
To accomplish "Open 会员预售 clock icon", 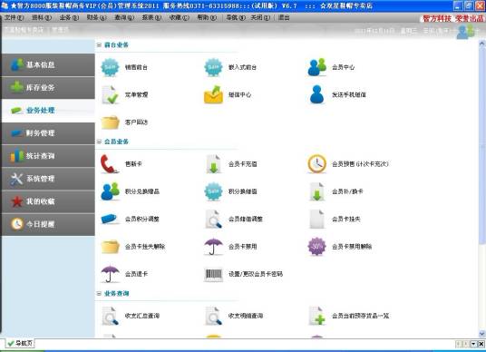I will click(x=316, y=163).
